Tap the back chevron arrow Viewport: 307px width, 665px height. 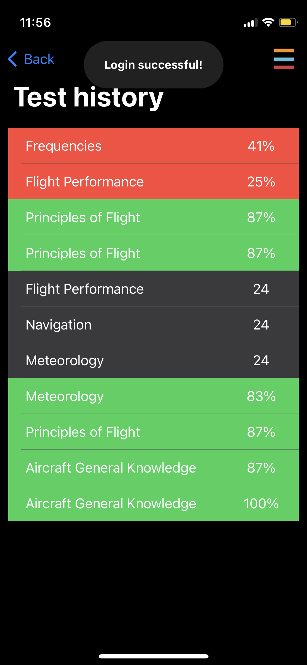[x=13, y=59]
